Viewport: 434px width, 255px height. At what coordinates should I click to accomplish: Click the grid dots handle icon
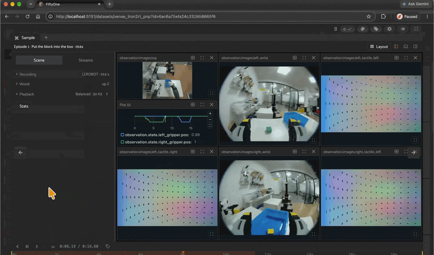pos(336,29)
